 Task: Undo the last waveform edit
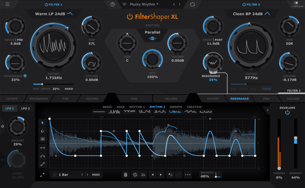coord(170,175)
